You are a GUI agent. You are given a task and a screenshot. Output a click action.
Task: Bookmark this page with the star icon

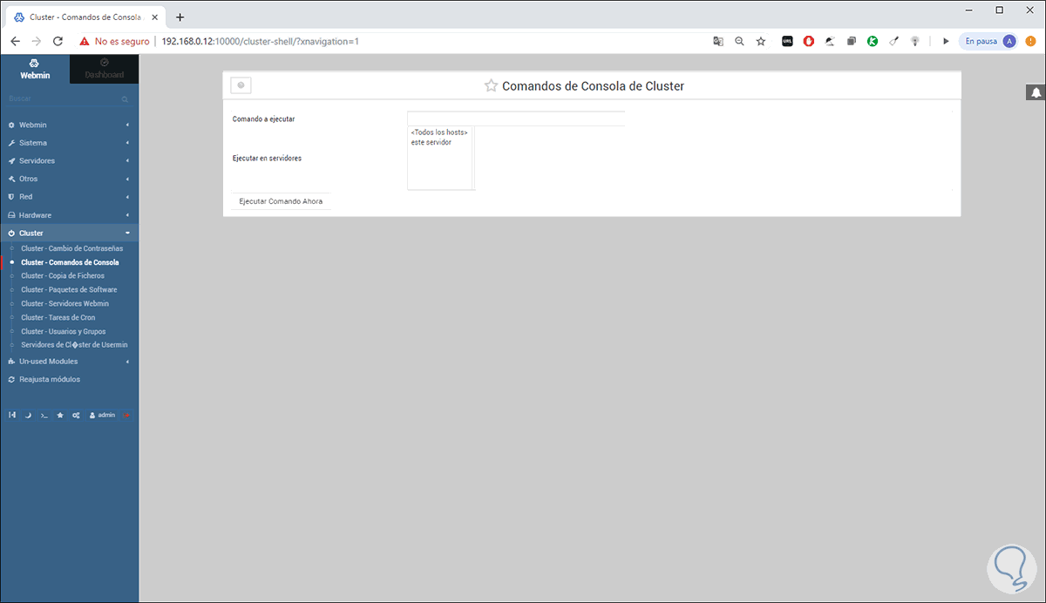pos(760,41)
